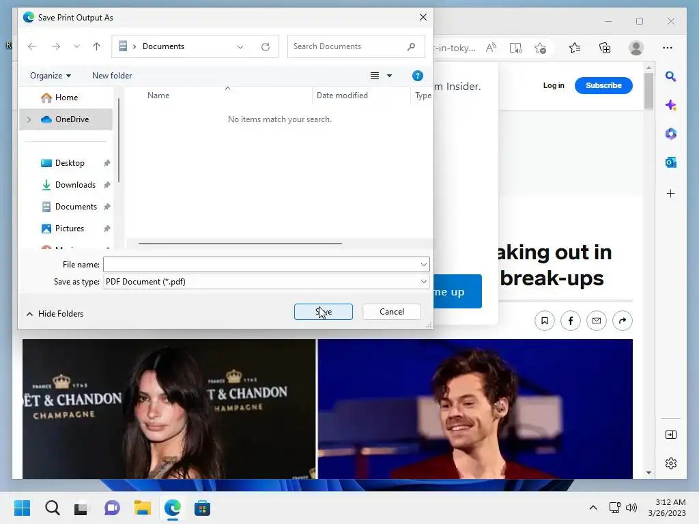Click the blue Subscribe button
699x524 pixels.
coord(603,85)
